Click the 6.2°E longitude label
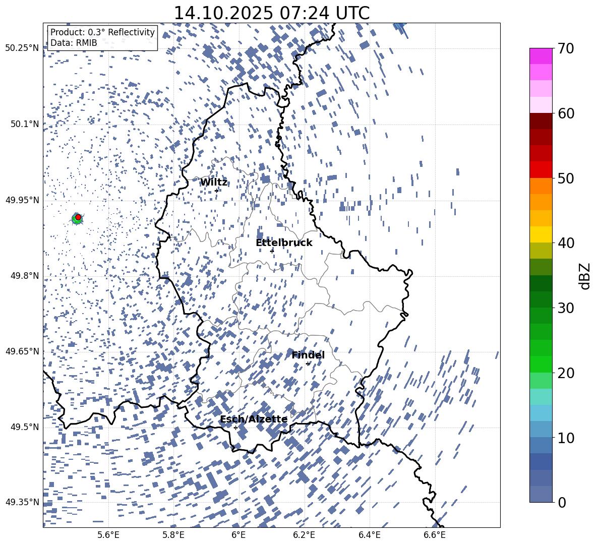This screenshot has width=597, height=545. click(x=304, y=535)
